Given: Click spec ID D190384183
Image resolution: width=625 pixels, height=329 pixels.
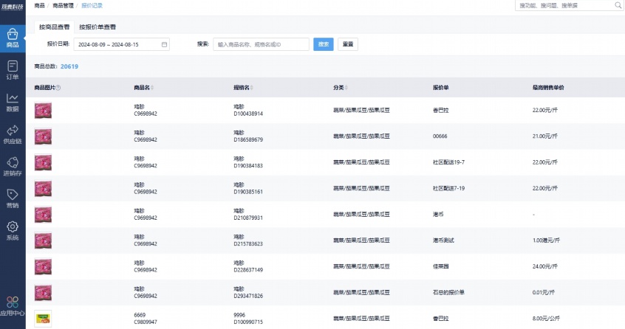Looking at the screenshot, I should point(248,166).
